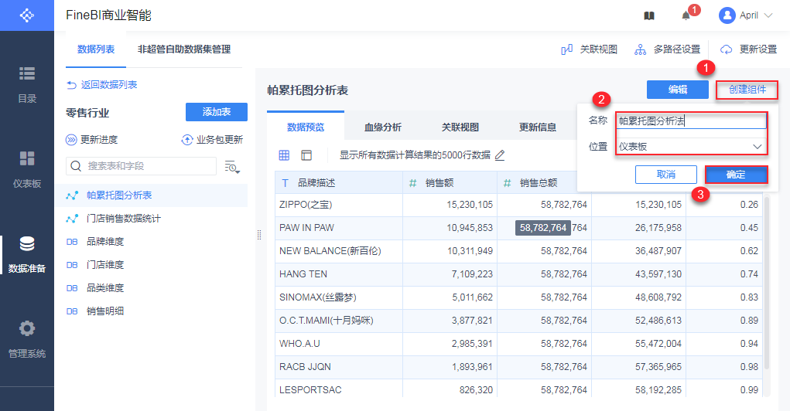Select 门店销售数据统计 table in list
Viewport: 790px width, 411px height.
124,219
